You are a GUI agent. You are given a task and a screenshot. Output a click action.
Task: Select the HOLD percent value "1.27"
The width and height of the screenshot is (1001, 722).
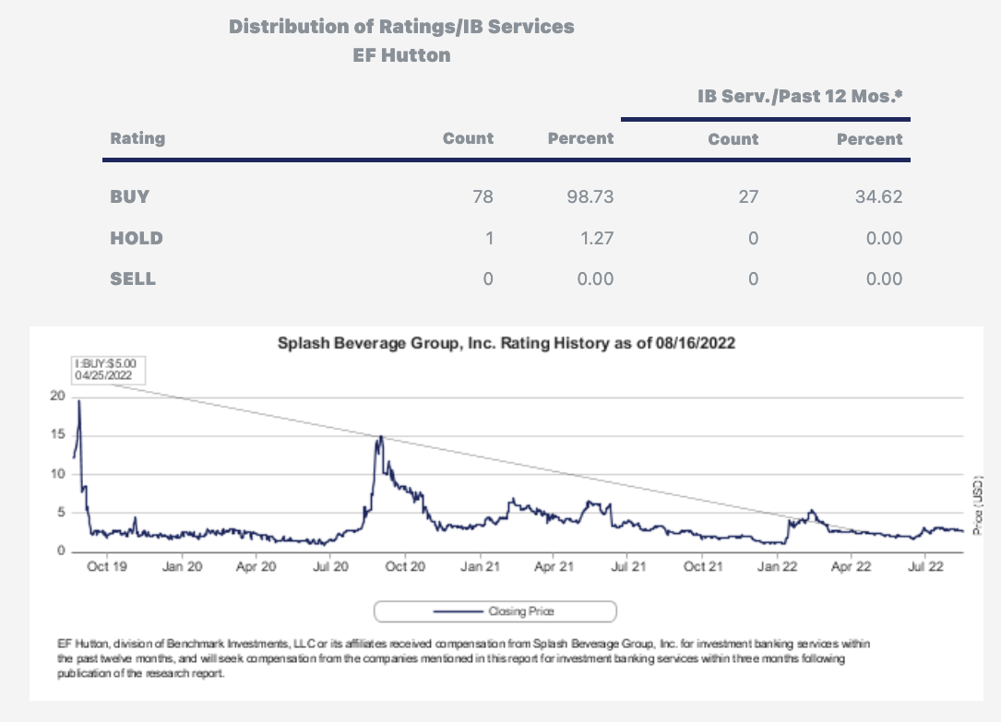coord(597,239)
